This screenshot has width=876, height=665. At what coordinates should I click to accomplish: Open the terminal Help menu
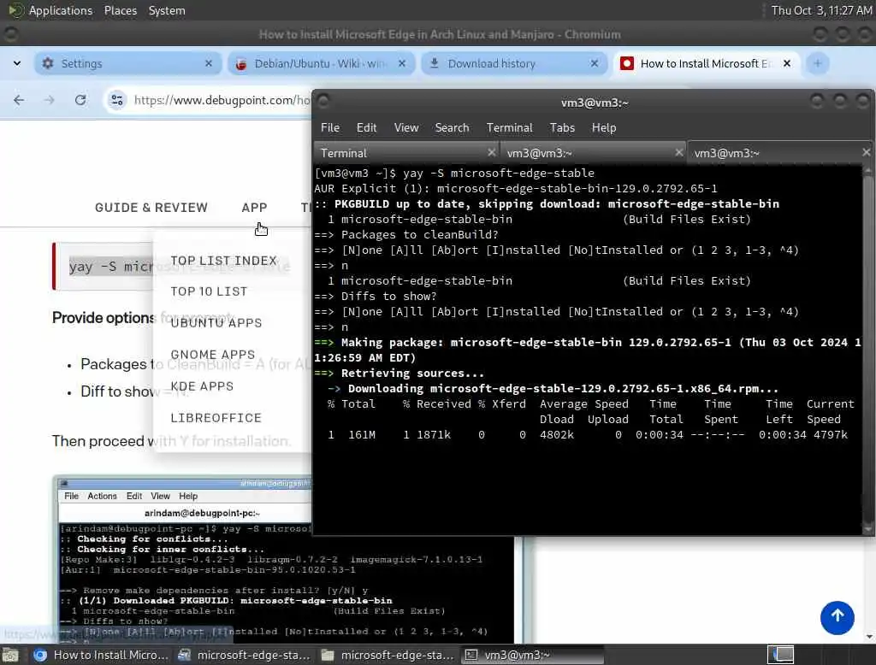point(604,128)
